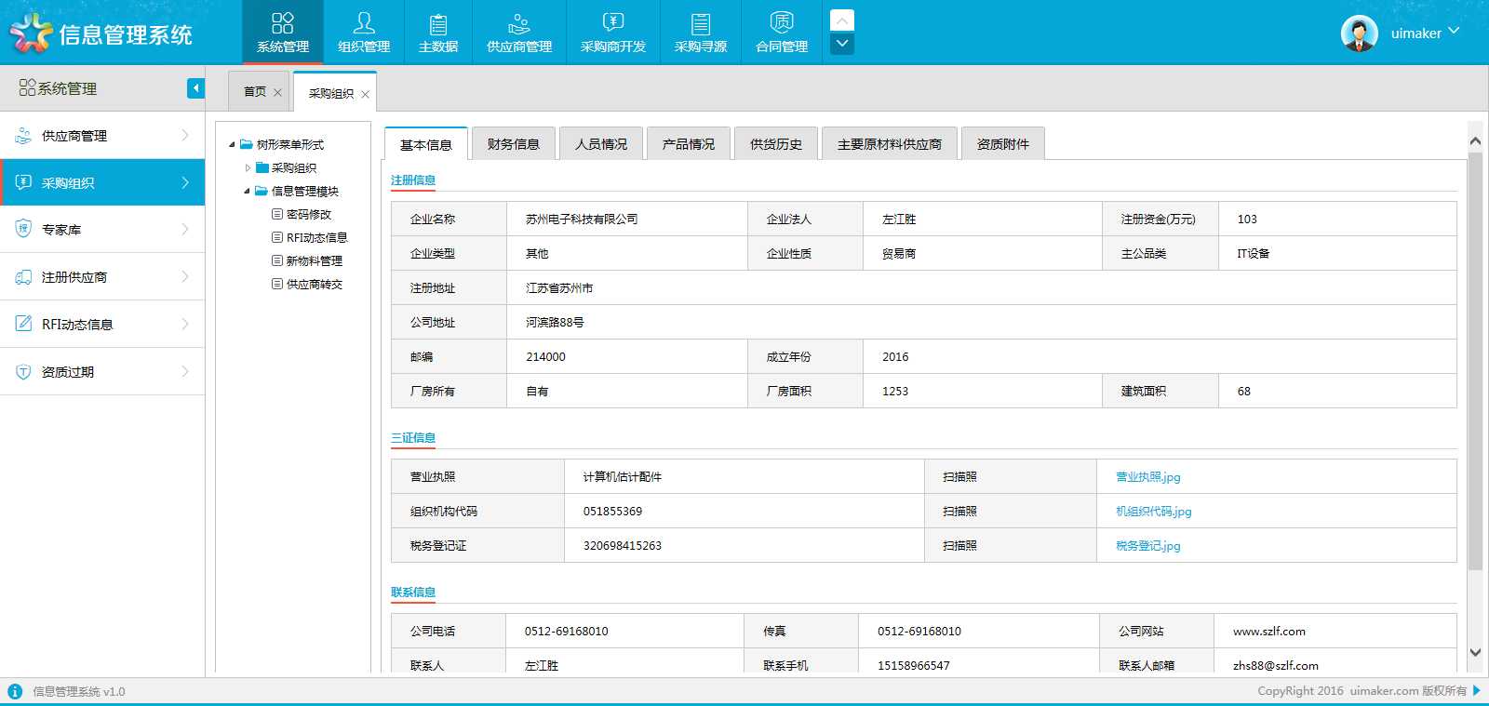Select 新物料管理 in the tree
1489x706 pixels.
click(x=307, y=261)
